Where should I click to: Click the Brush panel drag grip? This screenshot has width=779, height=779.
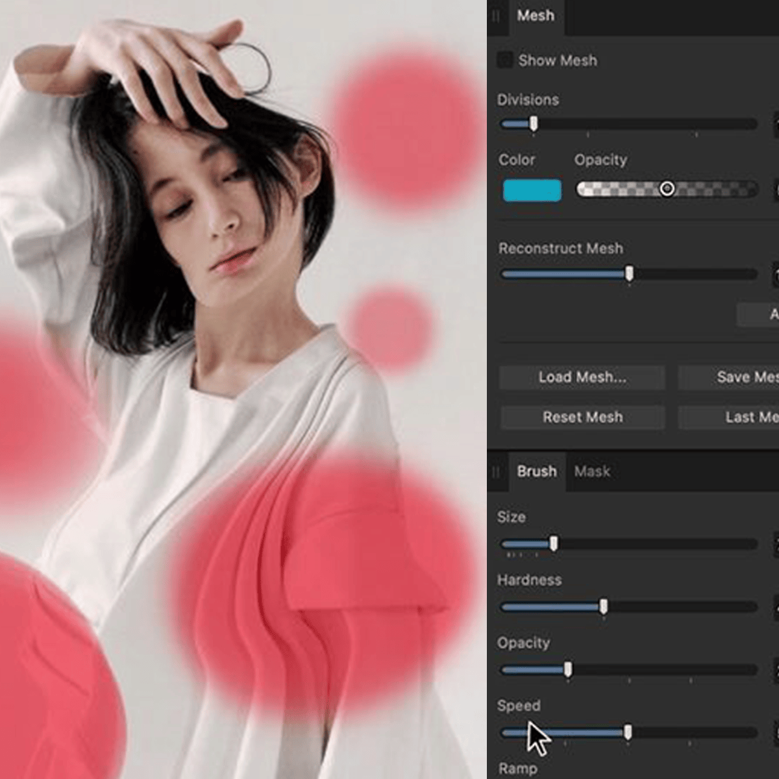click(x=496, y=472)
